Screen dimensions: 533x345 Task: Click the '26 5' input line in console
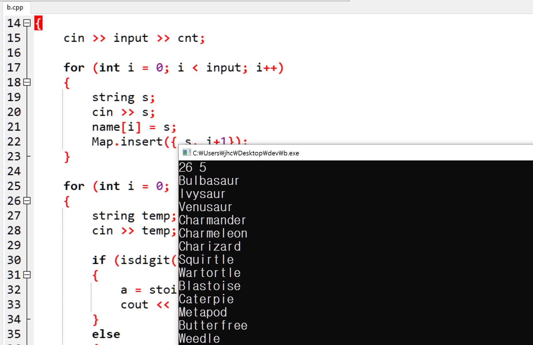pos(193,167)
